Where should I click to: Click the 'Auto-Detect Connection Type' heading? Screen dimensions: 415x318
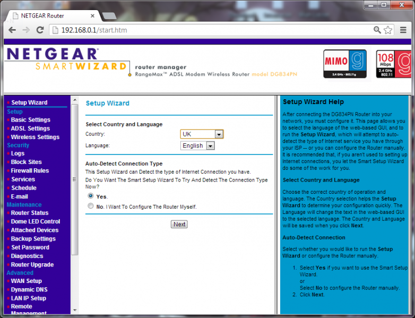point(124,164)
